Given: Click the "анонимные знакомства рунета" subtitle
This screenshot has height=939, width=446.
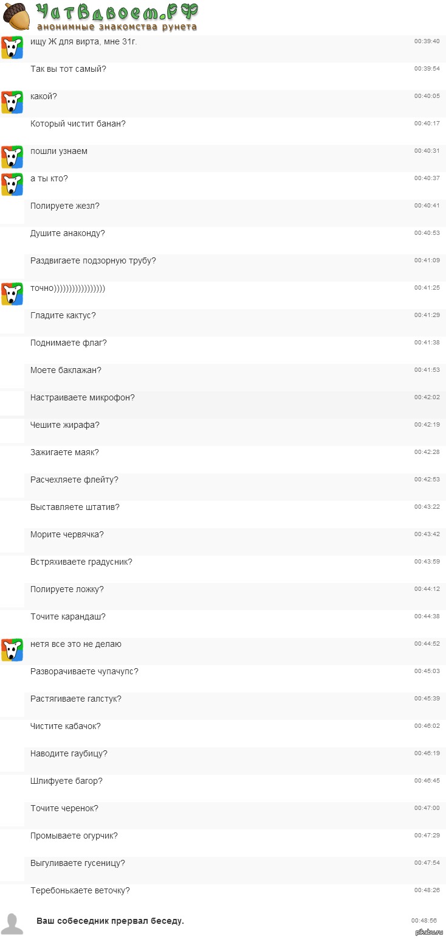Looking at the screenshot, I should coord(117,27).
